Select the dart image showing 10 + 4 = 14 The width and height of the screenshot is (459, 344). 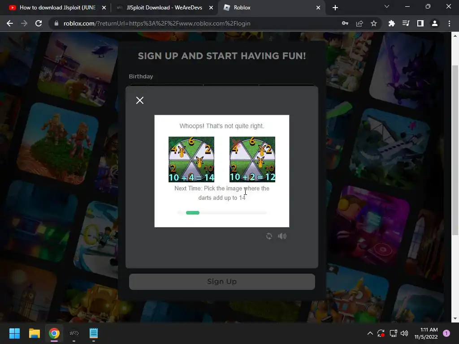click(x=191, y=159)
